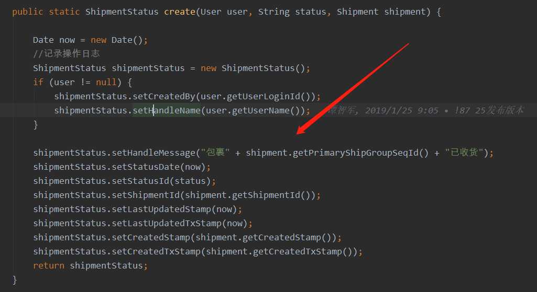The image size is (537, 292).
Task: Click 'Shipment shipment' parameter in signature
Action: click(x=381, y=11)
